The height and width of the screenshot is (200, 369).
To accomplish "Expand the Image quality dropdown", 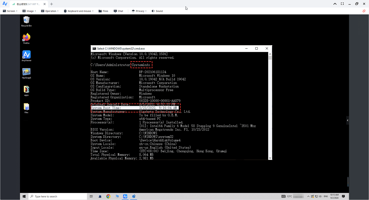I will coord(29,11).
